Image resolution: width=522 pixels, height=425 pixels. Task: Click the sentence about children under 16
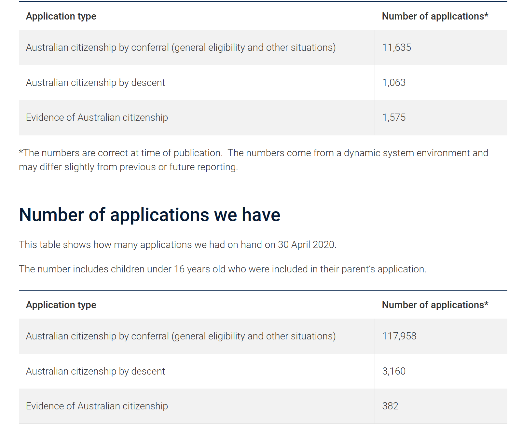click(x=222, y=269)
